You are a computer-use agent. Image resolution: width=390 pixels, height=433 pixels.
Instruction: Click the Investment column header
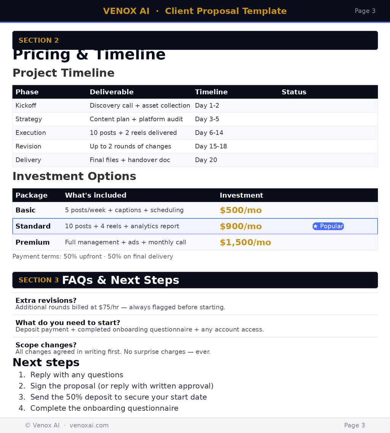pyautogui.click(x=241, y=195)
